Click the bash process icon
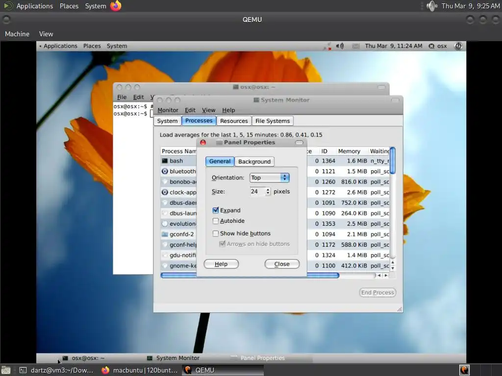The width and height of the screenshot is (502, 376). (165, 161)
